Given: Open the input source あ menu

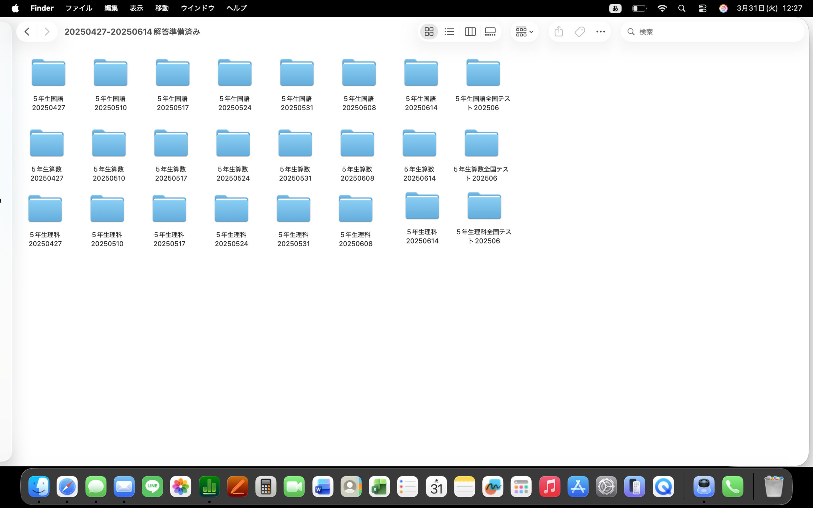Looking at the screenshot, I should 615,8.
